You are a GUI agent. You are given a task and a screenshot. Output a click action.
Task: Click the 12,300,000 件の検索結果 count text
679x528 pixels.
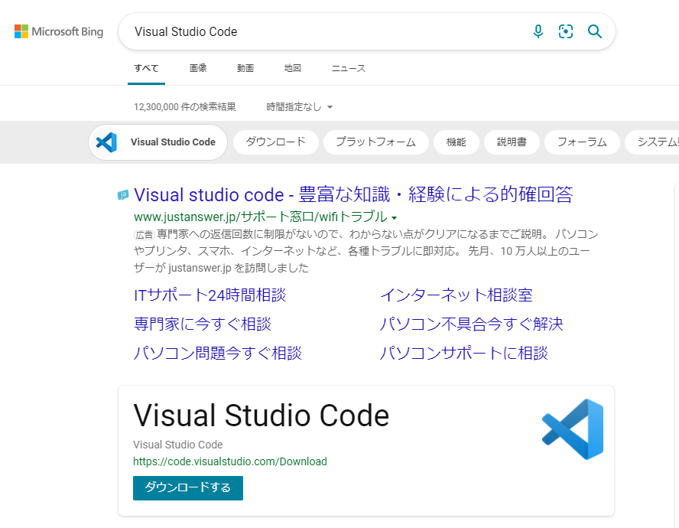click(x=185, y=106)
